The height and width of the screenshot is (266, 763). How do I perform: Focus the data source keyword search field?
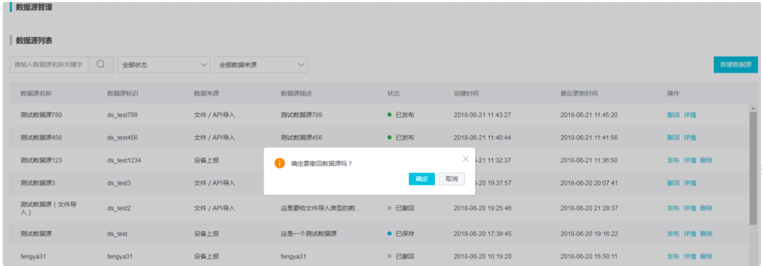coord(49,65)
